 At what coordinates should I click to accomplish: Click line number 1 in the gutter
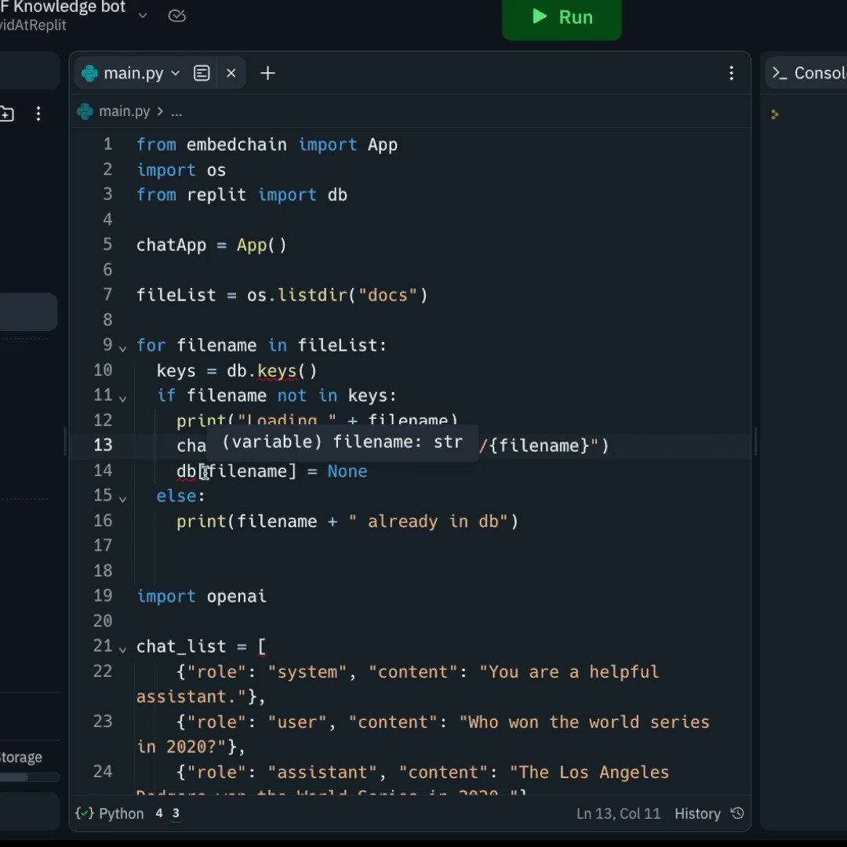[x=107, y=144]
